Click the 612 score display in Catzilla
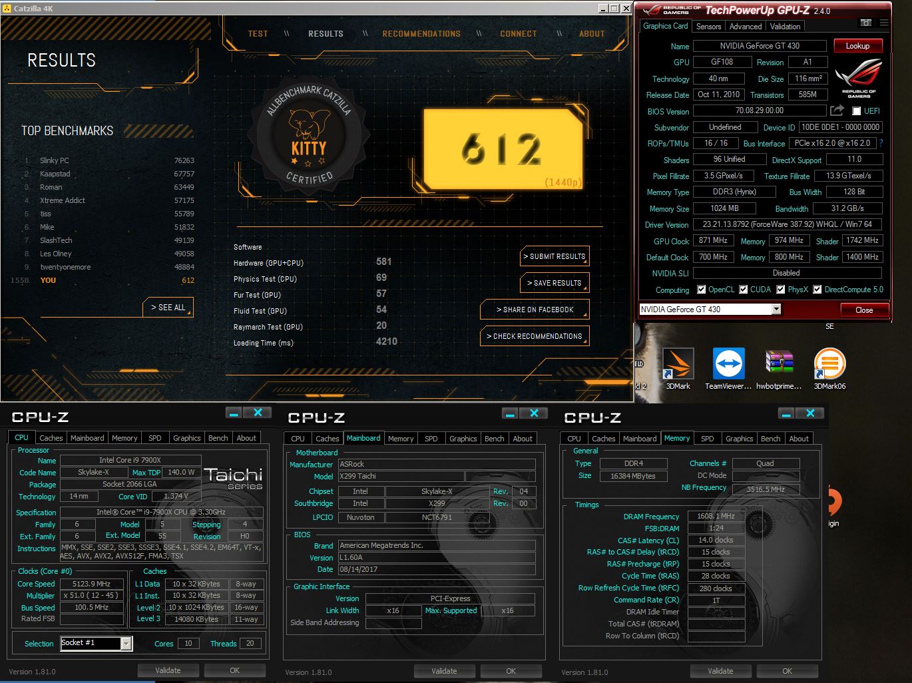The image size is (912, 683). click(503, 148)
